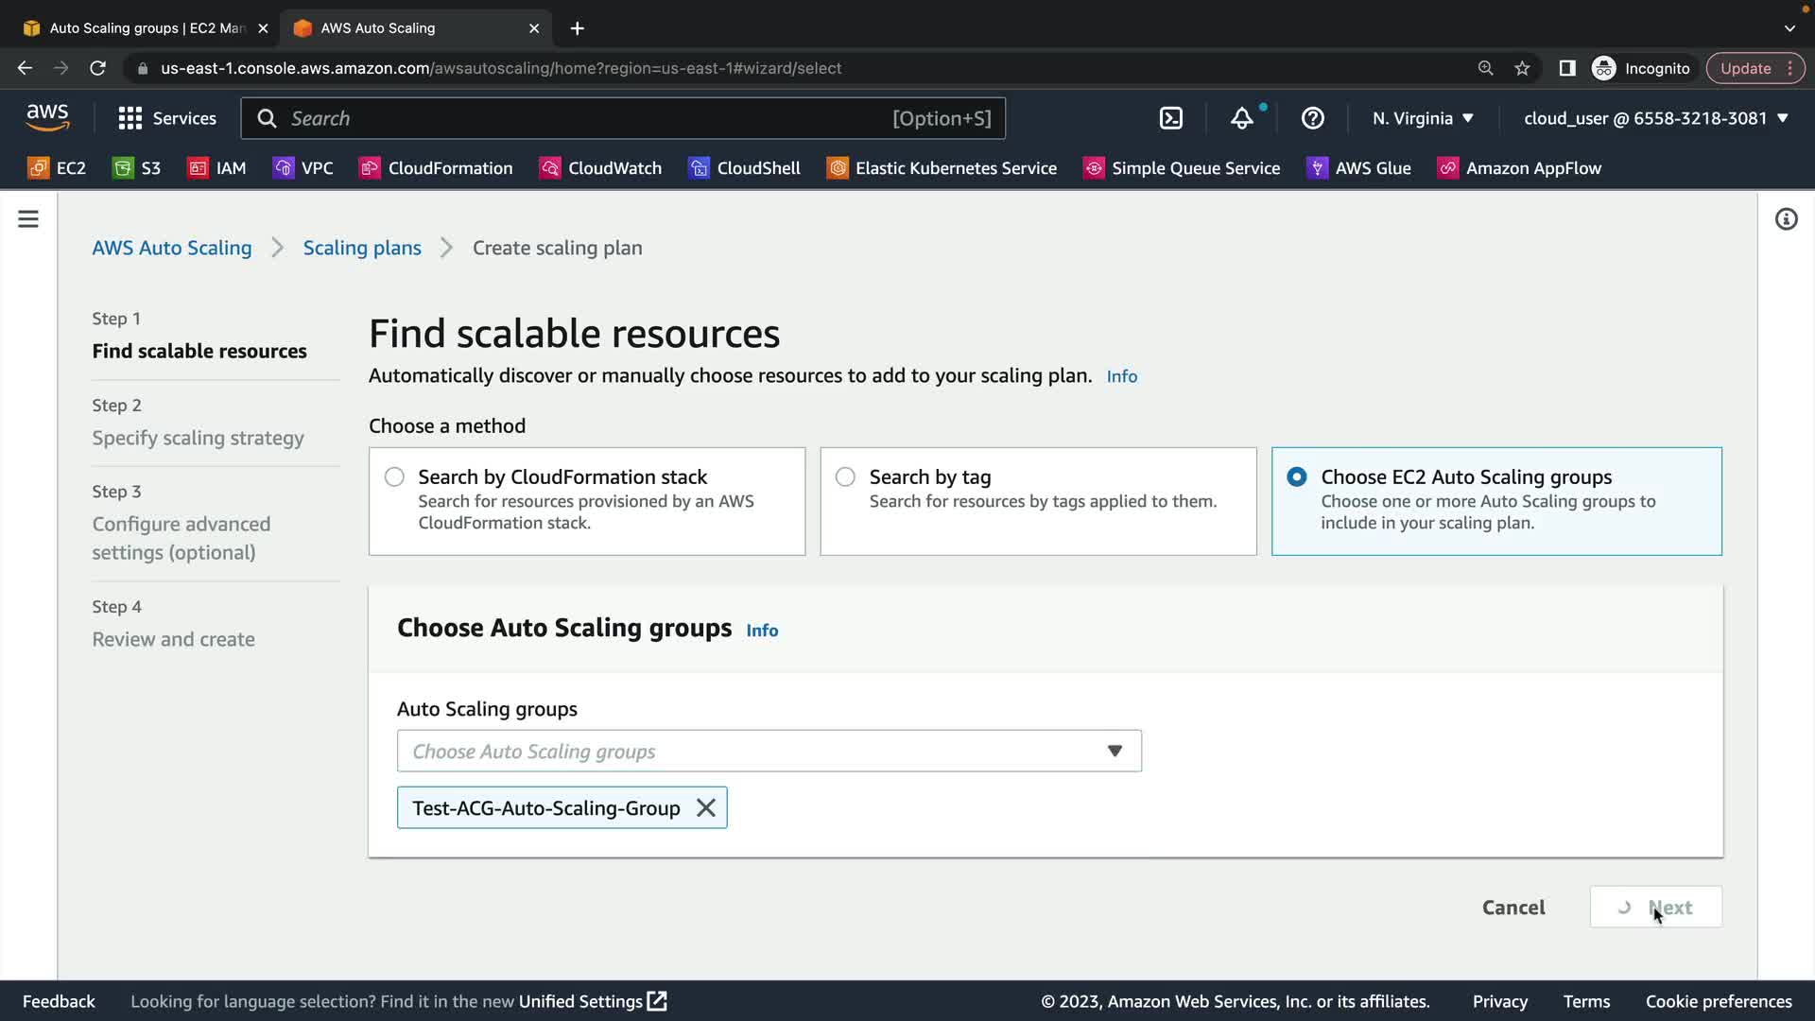Remove Test-ACG-Auto-Scaling-Group with the X icon
1815x1021 pixels.
click(705, 808)
